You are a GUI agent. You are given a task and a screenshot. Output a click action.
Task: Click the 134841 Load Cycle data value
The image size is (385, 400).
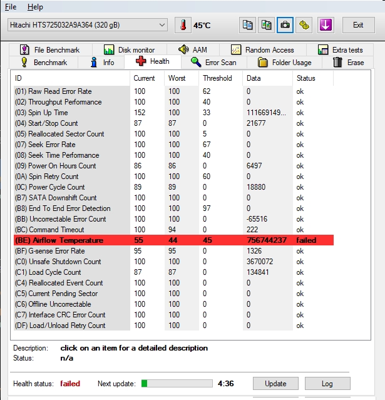point(258,272)
